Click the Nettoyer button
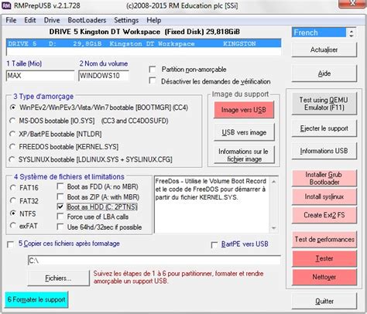This screenshot has height=314, width=367. coord(324,277)
